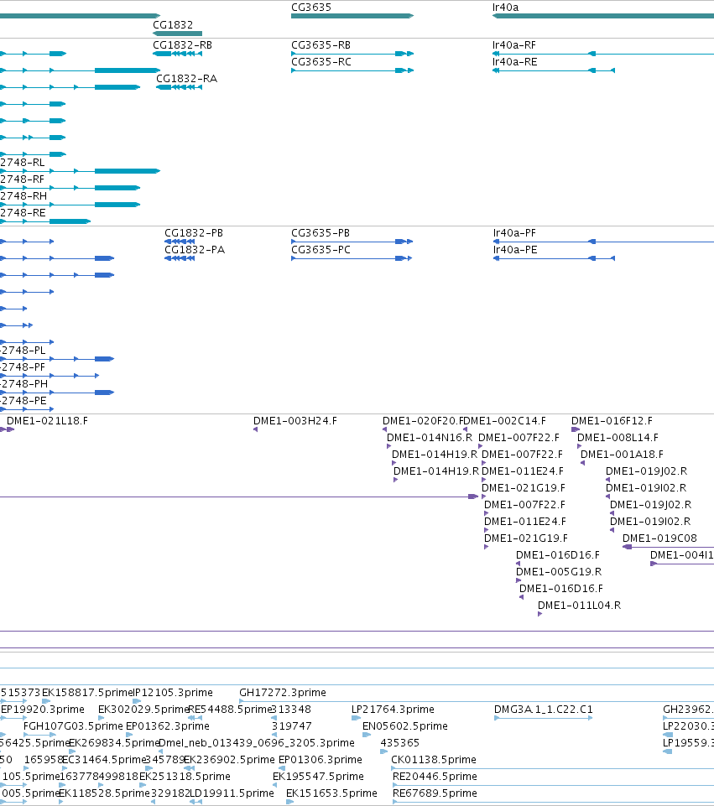Click the Ir40a-RE transcript label
Screen dimensions: 714x806
(x=514, y=62)
